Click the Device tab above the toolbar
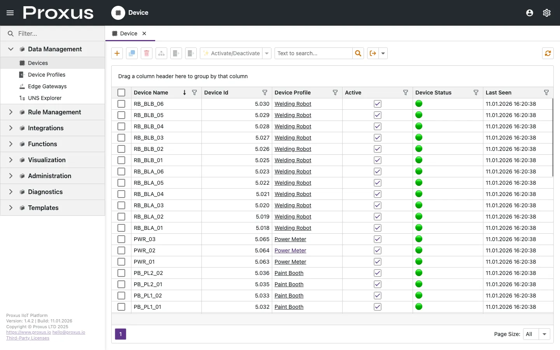This screenshot has width=560, height=350. pos(128,33)
